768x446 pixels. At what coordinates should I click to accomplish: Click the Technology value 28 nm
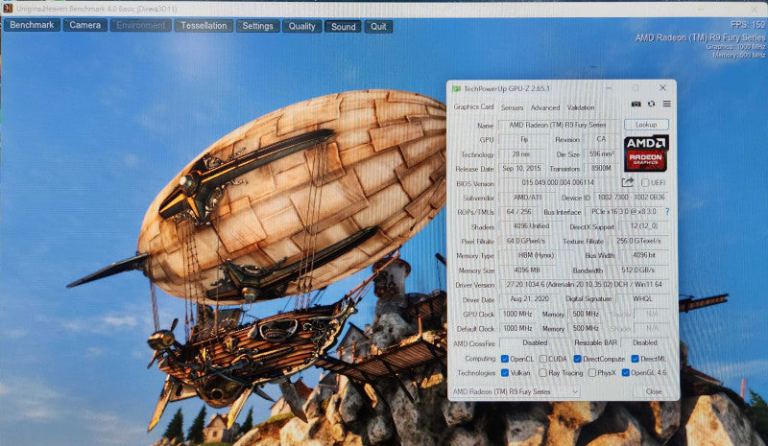click(520, 153)
